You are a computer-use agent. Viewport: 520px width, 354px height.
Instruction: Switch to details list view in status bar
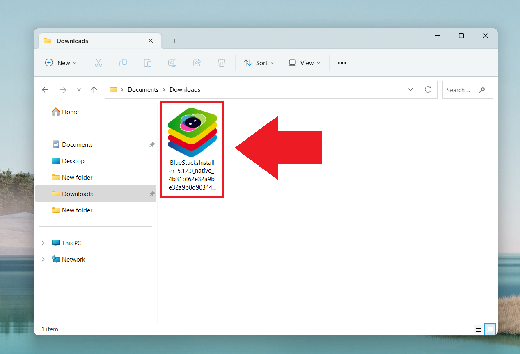(478, 329)
